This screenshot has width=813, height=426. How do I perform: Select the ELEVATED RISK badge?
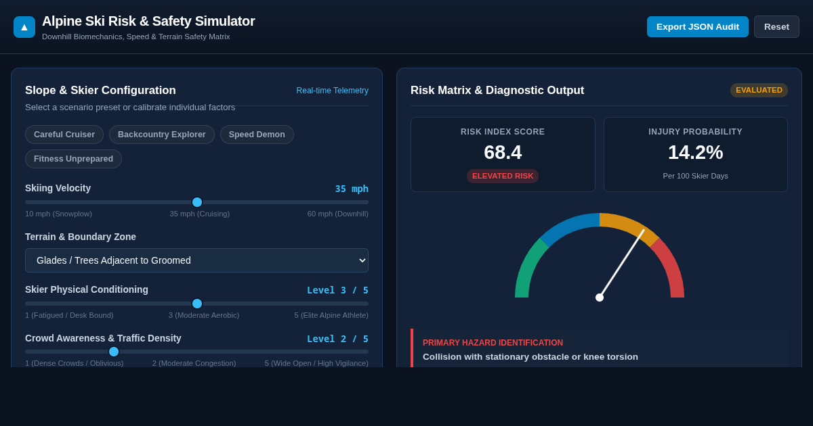coord(503,176)
